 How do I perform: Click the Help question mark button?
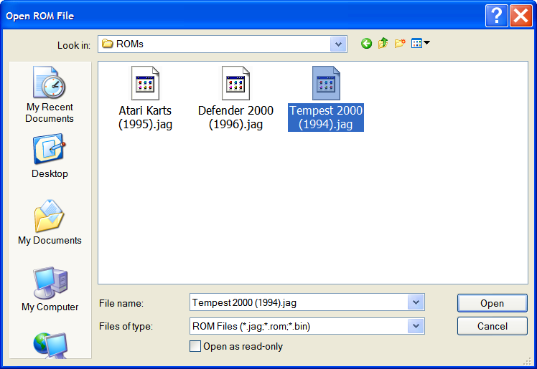point(496,16)
